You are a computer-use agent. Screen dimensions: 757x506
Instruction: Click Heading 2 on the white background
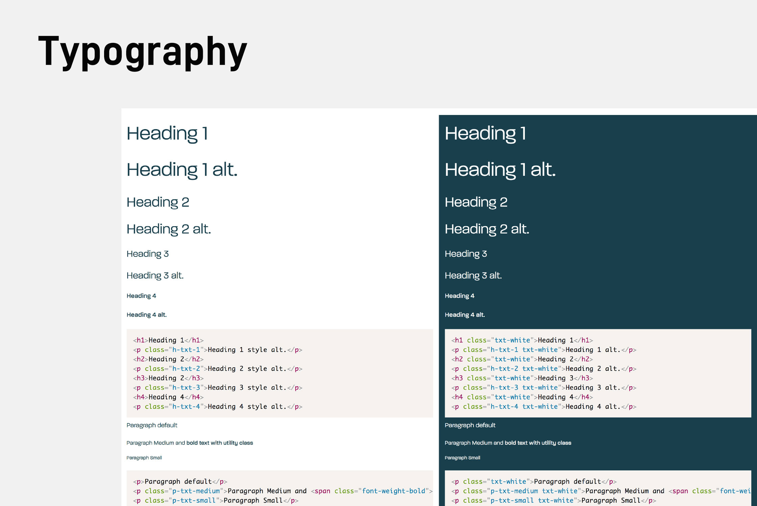[157, 202]
